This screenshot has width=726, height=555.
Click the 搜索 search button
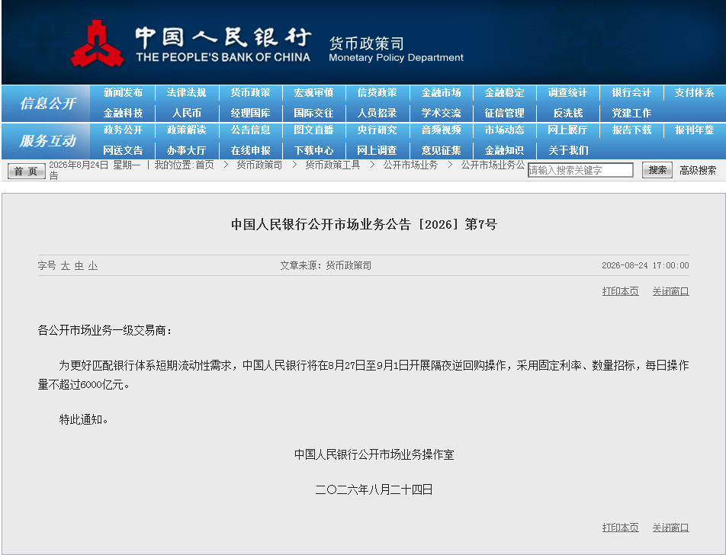[x=657, y=170]
